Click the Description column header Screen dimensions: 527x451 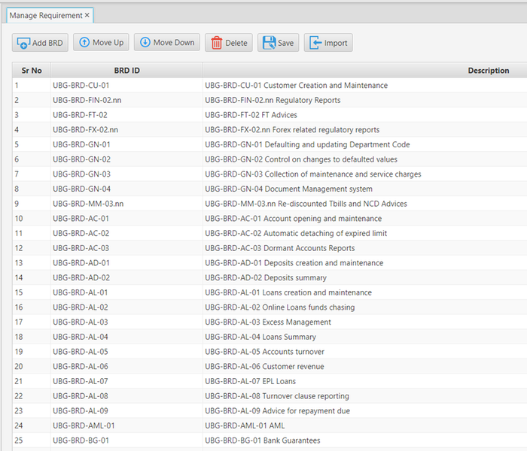[488, 71]
